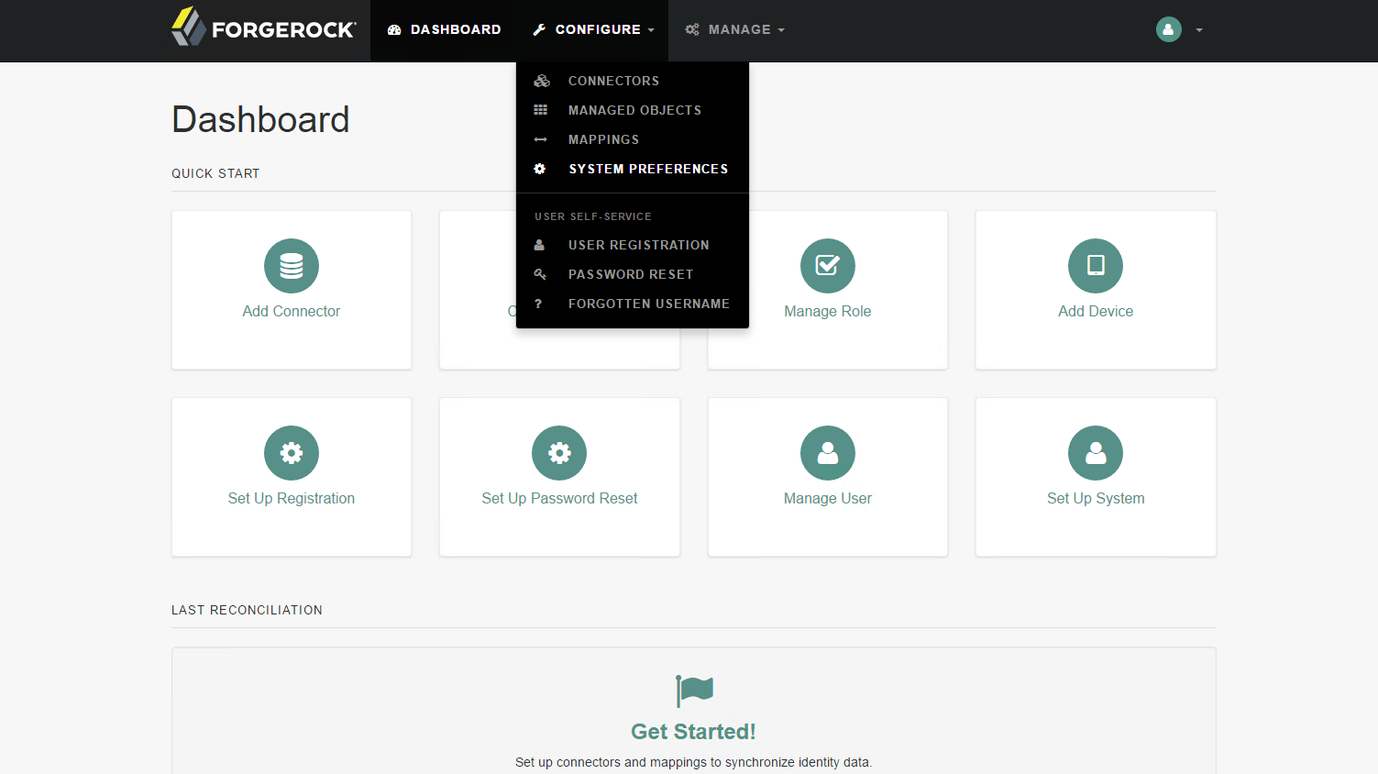Viewport: 1378px width, 774px height.
Task: Open the Add Connector link
Action: pyautogui.click(x=292, y=312)
